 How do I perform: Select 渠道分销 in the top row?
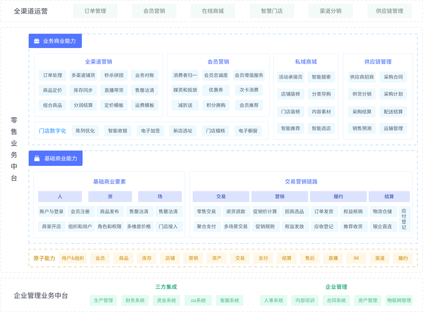[x=331, y=11]
